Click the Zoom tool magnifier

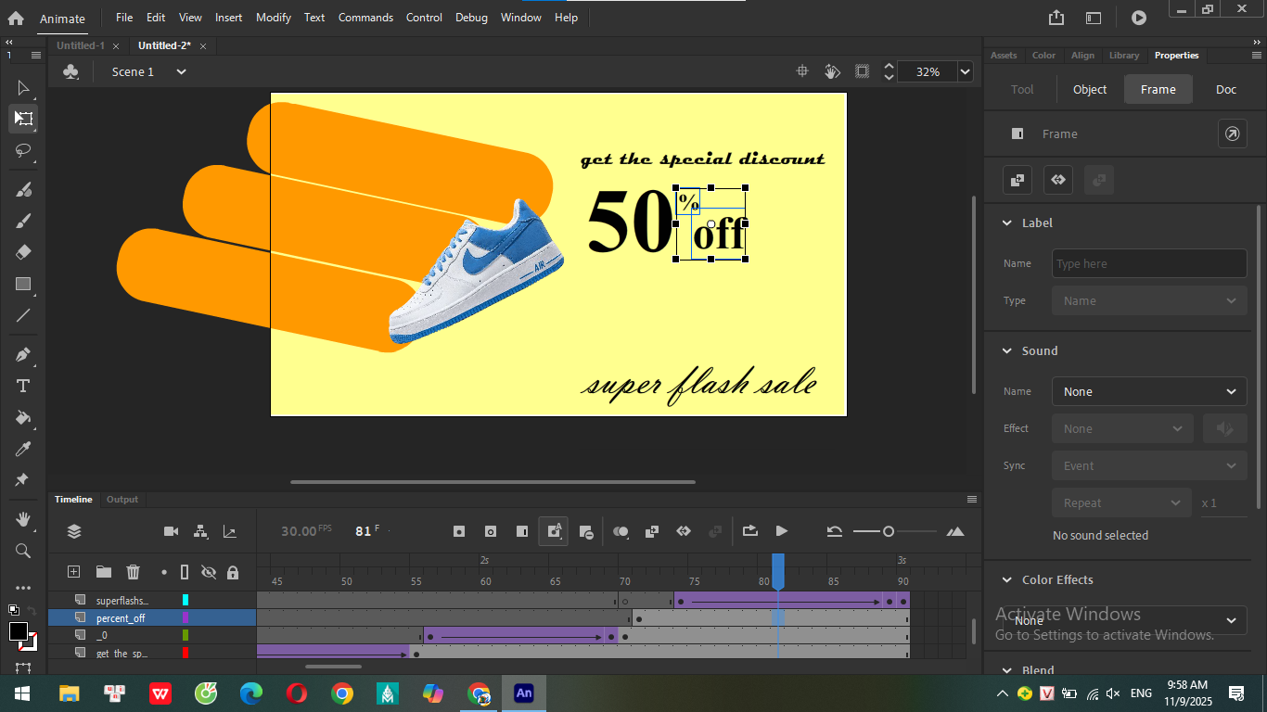pyautogui.click(x=23, y=551)
